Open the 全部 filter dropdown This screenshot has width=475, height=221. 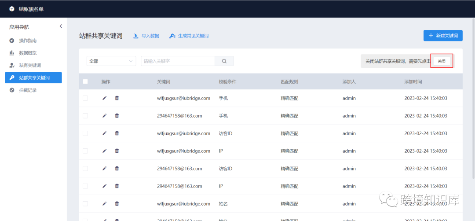click(x=111, y=61)
